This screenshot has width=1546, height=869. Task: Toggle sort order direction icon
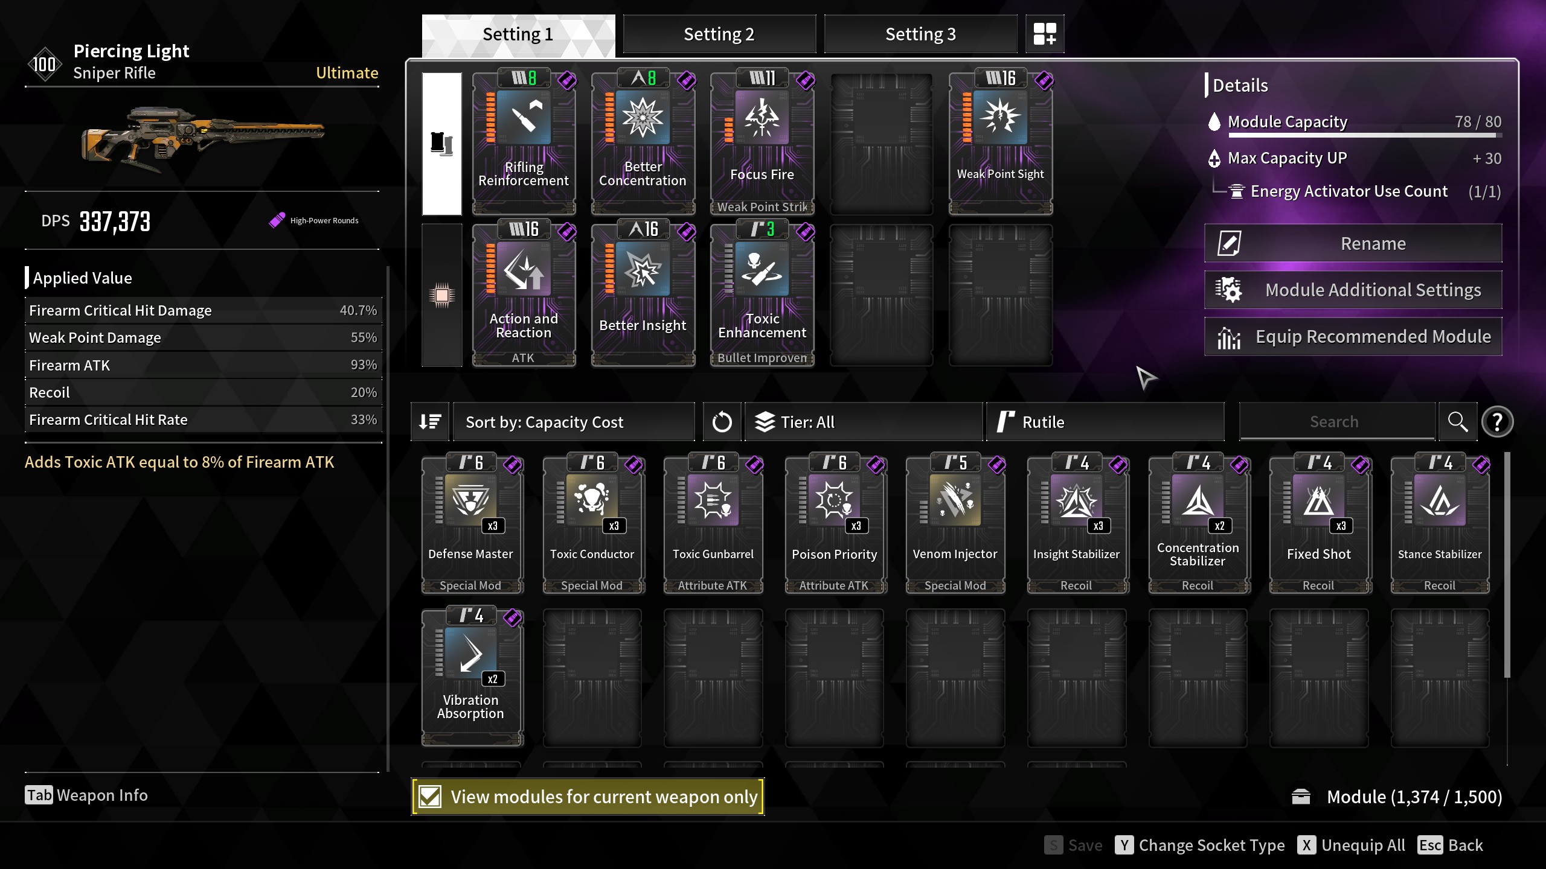pyautogui.click(x=430, y=422)
